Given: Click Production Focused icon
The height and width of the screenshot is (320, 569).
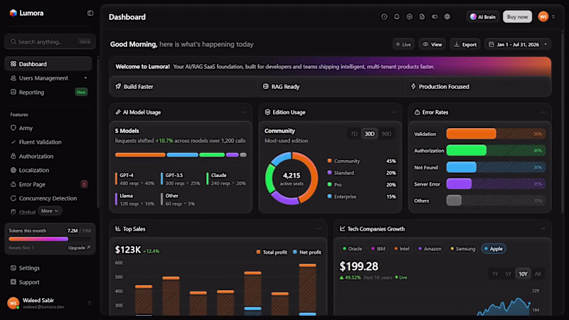Looking at the screenshot, I should (x=413, y=86).
